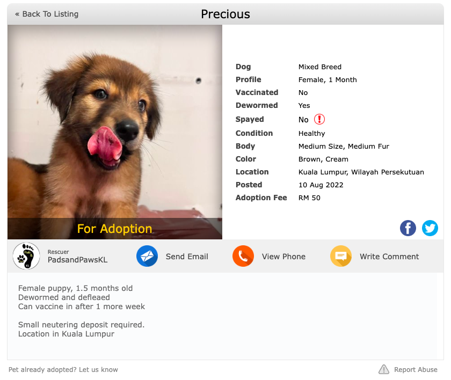Click the orange View Phone icon

243,257
